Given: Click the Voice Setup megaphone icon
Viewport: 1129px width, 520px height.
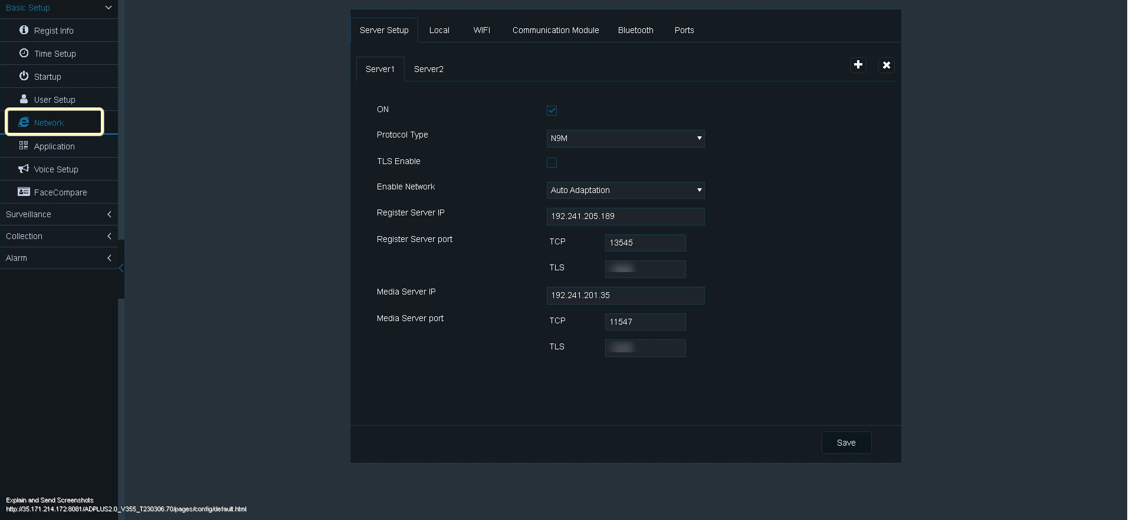Looking at the screenshot, I should (x=24, y=169).
